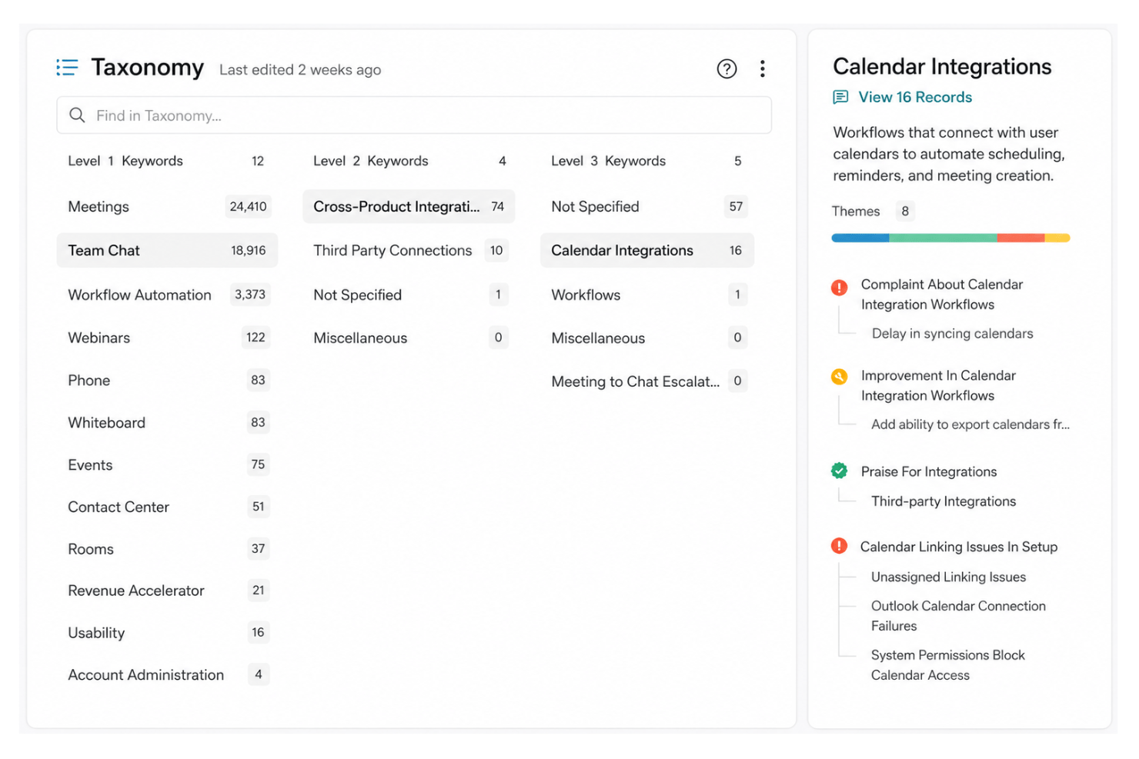
Task: Open the three-dot more options menu
Action: pyautogui.click(x=762, y=69)
